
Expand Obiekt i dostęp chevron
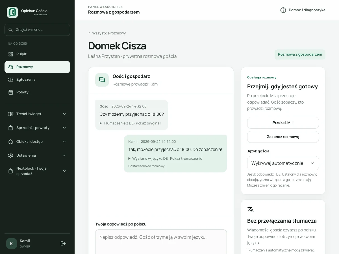[x=64, y=142]
